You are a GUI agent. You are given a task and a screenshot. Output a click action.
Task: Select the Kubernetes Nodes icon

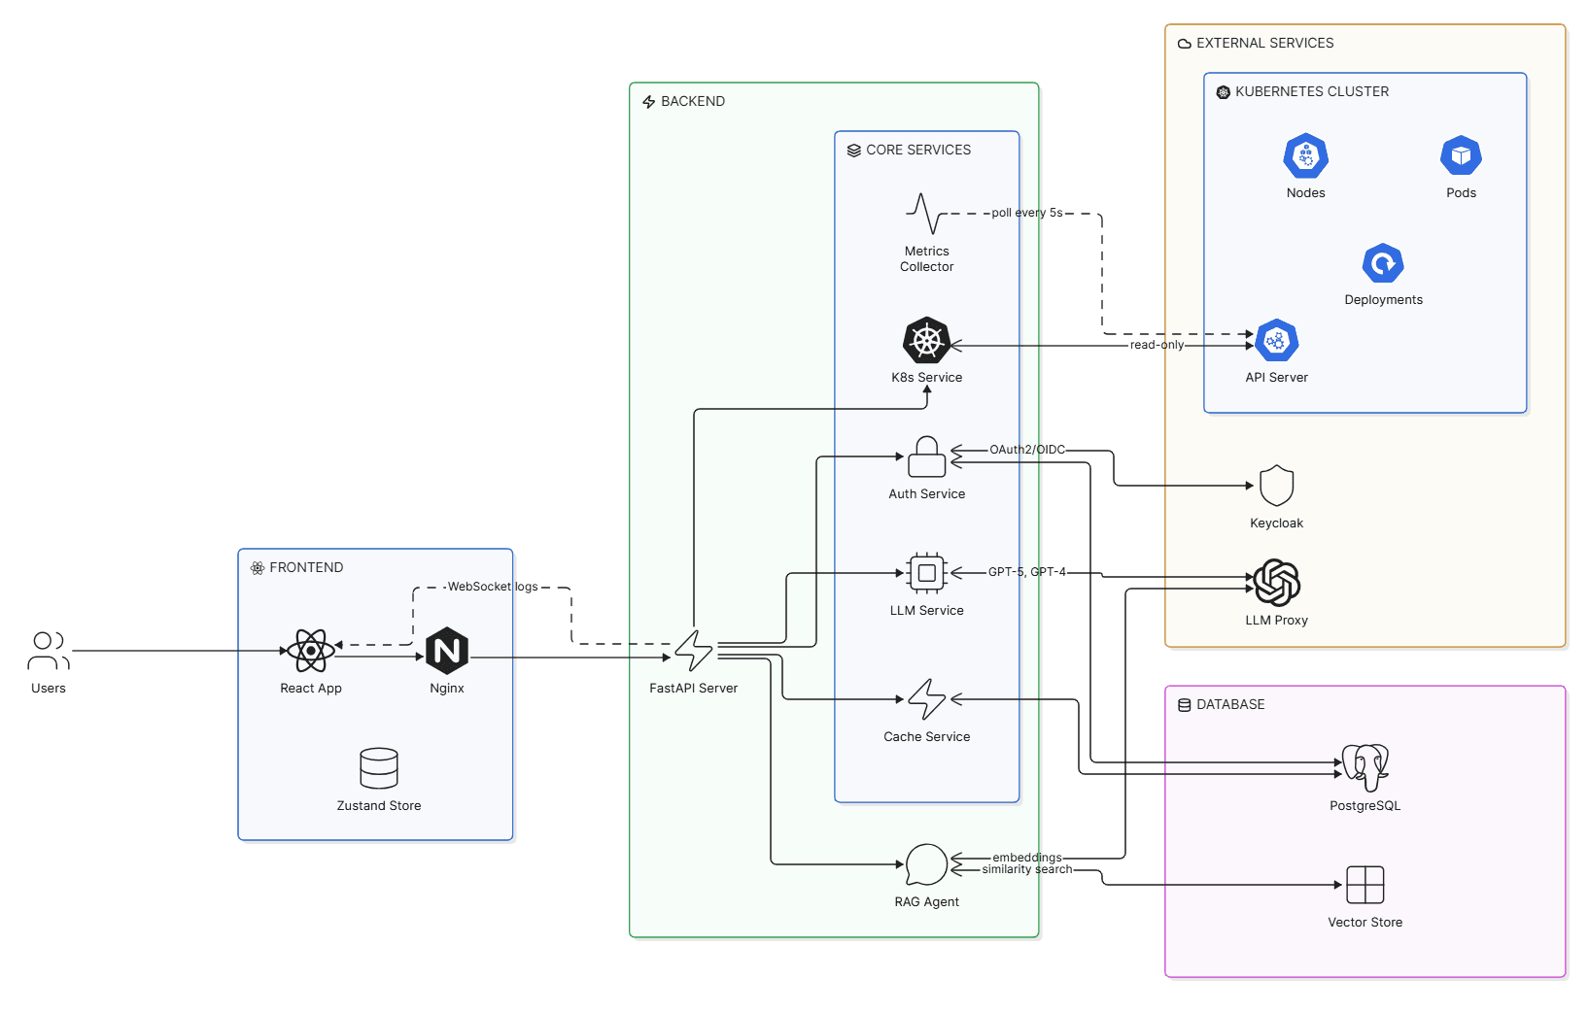1306,155
